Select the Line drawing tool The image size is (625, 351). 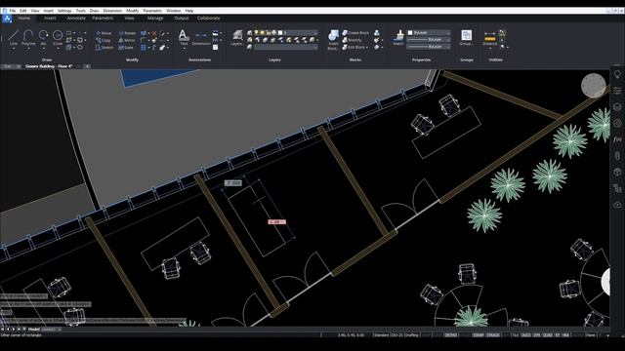pos(14,38)
